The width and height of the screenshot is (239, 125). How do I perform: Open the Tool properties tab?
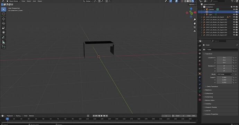[x=200, y=46]
